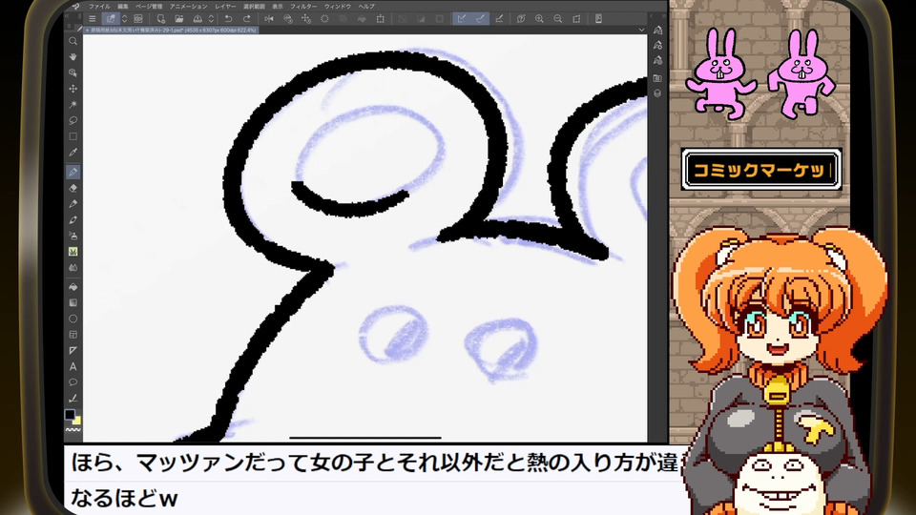Open the hamburger menu in command bar

(93, 19)
